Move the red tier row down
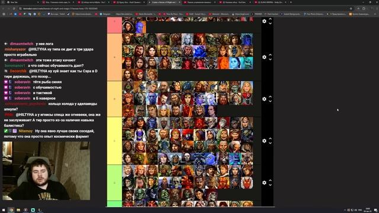 pyautogui.click(x=270, y=24)
